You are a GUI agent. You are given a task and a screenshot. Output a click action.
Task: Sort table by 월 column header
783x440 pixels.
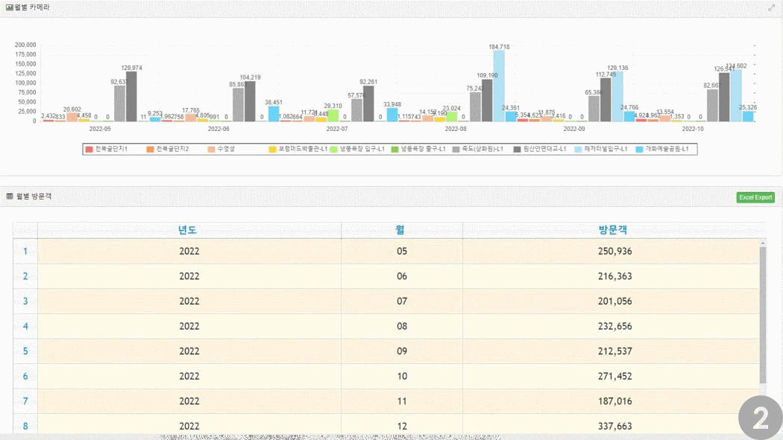(x=401, y=230)
